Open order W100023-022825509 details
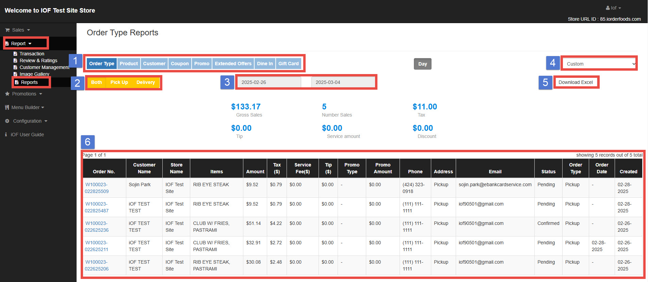The height and width of the screenshot is (282, 648). pos(97,188)
